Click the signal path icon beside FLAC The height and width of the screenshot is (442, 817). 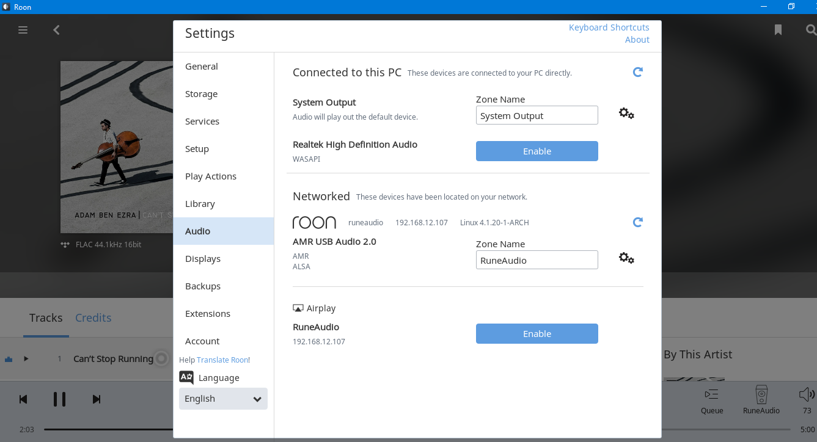(x=65, y=245)
